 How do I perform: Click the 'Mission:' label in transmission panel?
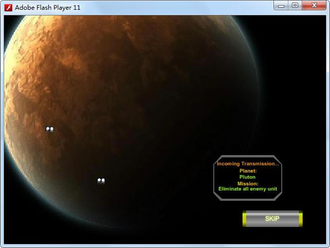click(248, 183)
